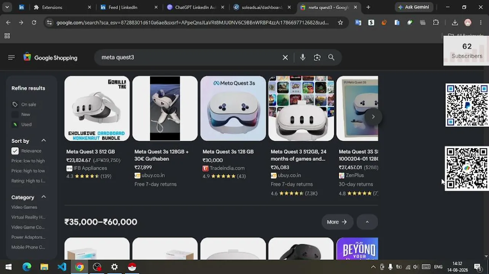Bookmark this page with the star icon

[x=340, y=22]
